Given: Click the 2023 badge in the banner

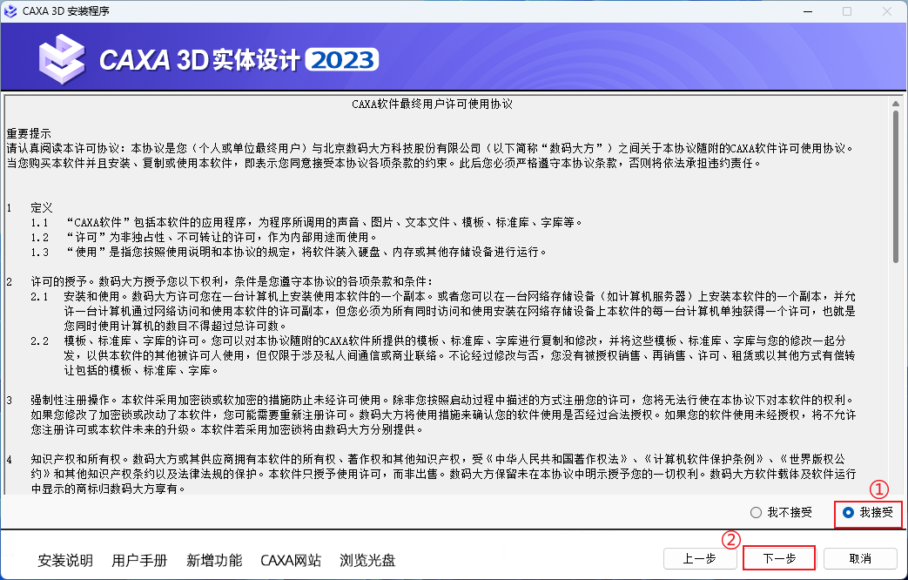Looking at the screenshot, I should [342, 60].
